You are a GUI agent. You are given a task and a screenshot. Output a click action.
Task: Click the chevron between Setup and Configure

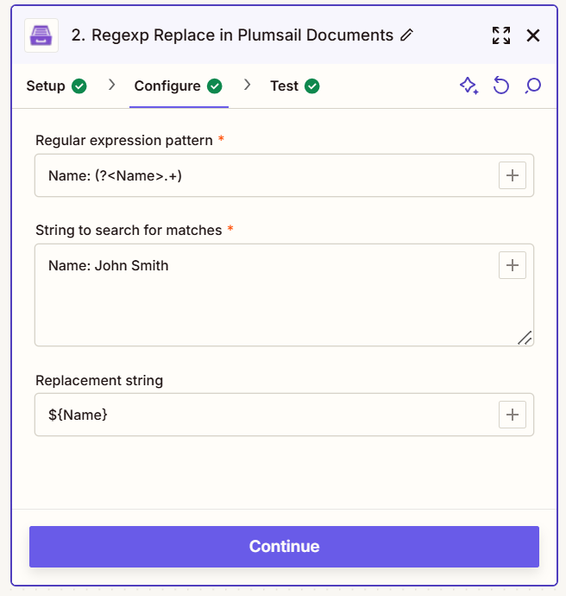(111, 85)
